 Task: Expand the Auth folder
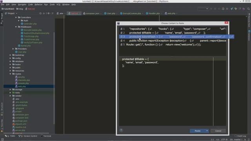(19, 21)
